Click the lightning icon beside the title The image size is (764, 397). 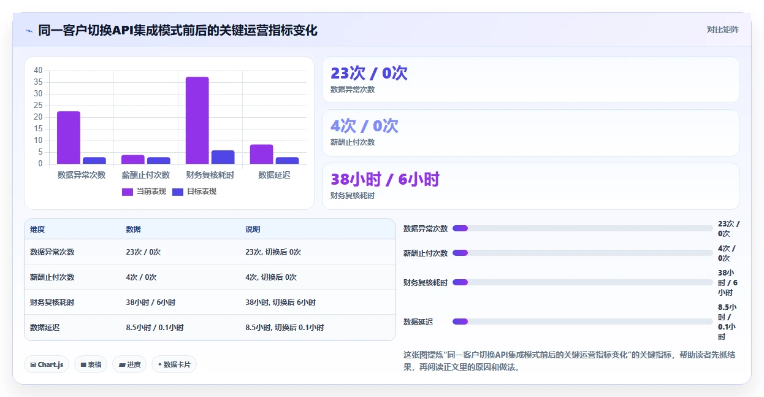29,30
